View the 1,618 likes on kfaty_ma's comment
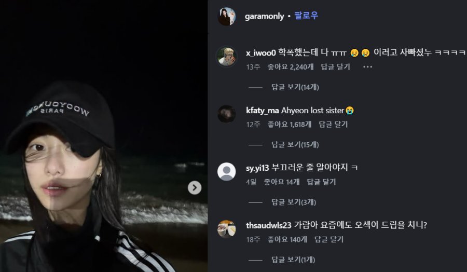Viewport: 467px width, 272px height. pyautogui.click(x=290, y=125)
